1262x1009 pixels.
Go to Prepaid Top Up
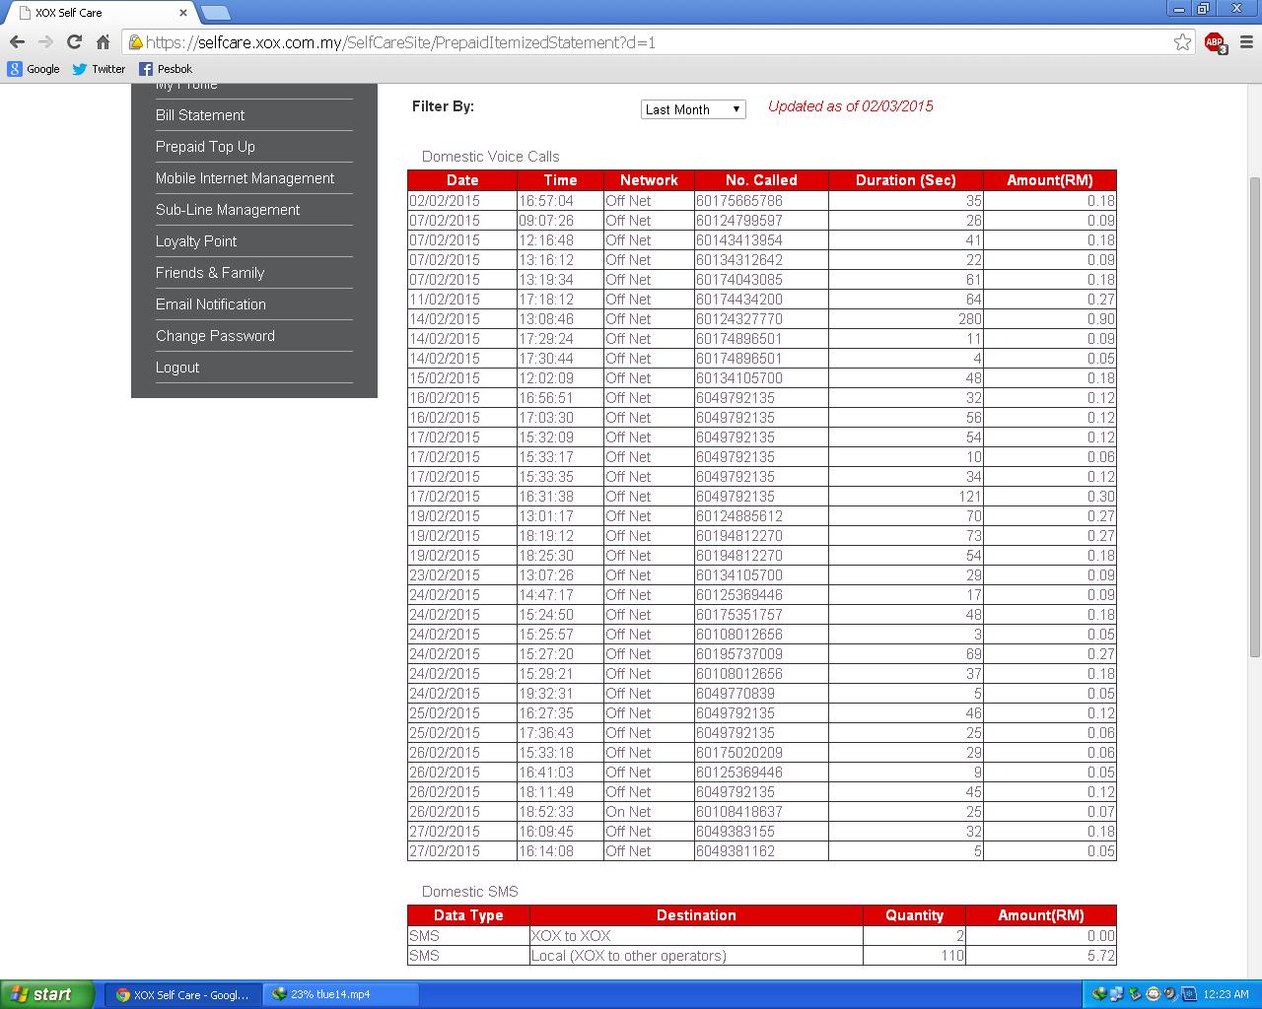click(x=205, y=147)
